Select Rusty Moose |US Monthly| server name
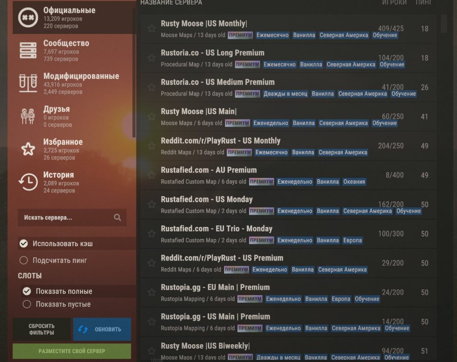 click(x=204, y=23)
